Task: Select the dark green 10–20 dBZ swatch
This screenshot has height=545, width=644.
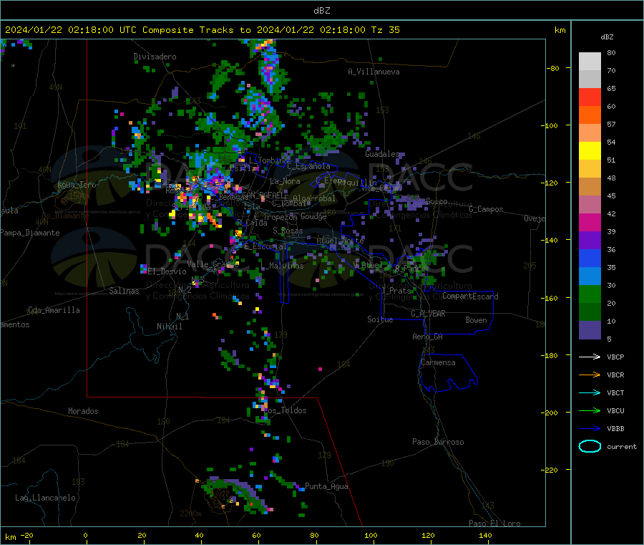Action: tap(590, 312)
